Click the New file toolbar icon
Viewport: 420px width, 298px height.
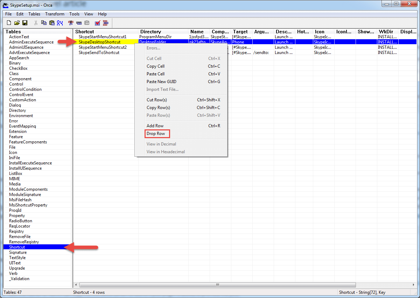click(x=9, y=23)
